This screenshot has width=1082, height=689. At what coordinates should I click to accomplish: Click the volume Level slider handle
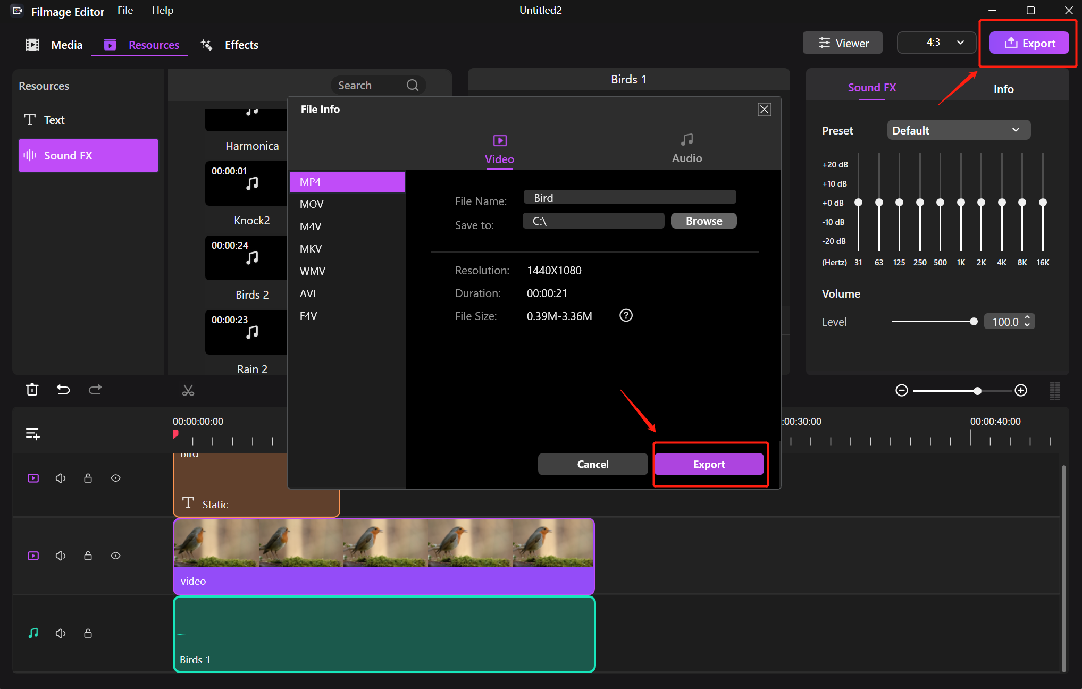[x=974, y=322]
